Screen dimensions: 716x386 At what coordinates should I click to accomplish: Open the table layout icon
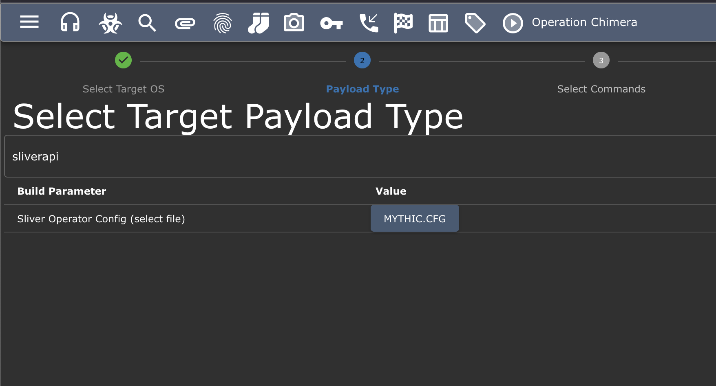[x=438, y=23]
